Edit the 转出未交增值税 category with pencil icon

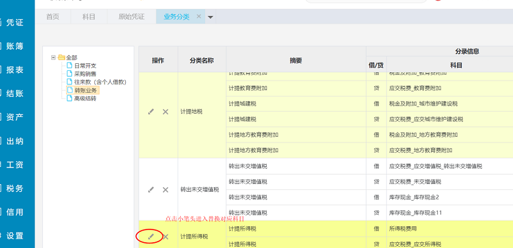(151, 190)
